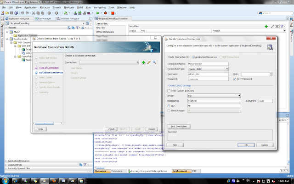This screenshot has width=294, height=184.
Task: Click Data Controls filter funnel icon
Action: 85,165
